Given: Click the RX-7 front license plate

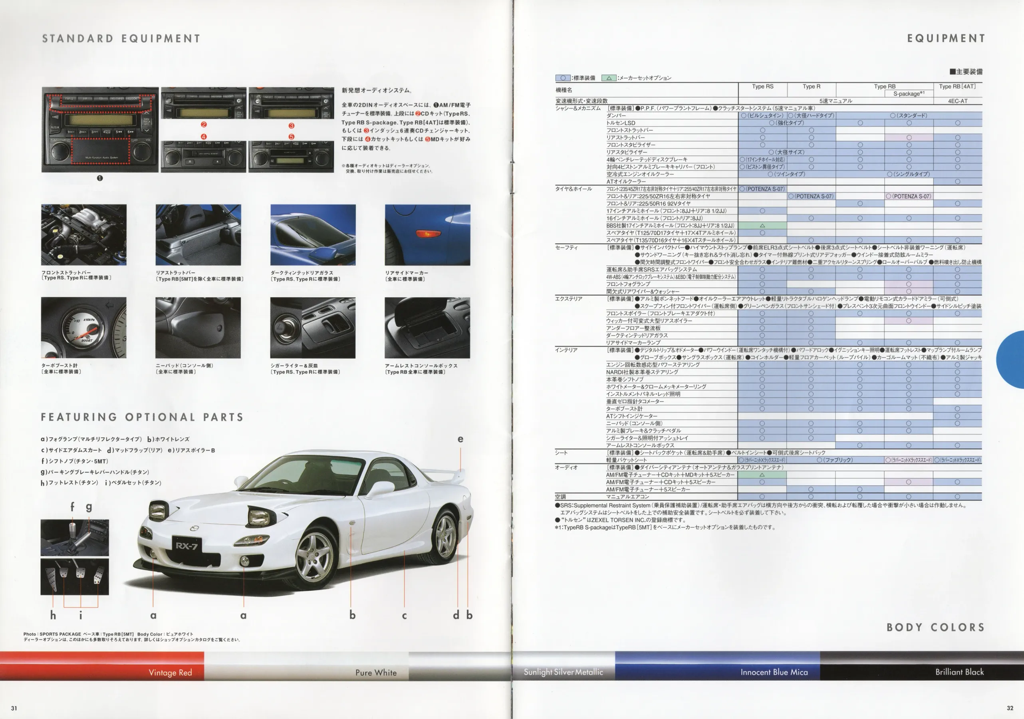Looking at the screenshot, I should pos(187,545).
